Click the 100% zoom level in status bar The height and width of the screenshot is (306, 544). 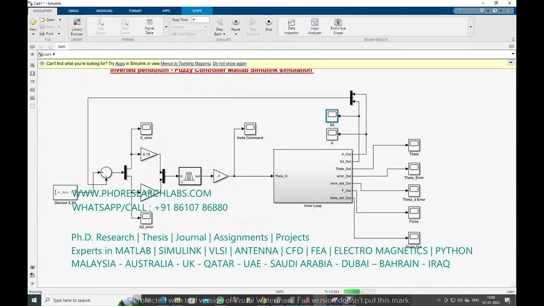[x=279, y=292]
